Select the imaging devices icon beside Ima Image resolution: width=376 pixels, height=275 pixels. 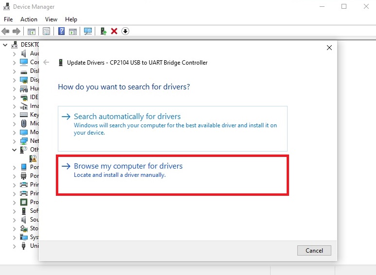point(24,106)
